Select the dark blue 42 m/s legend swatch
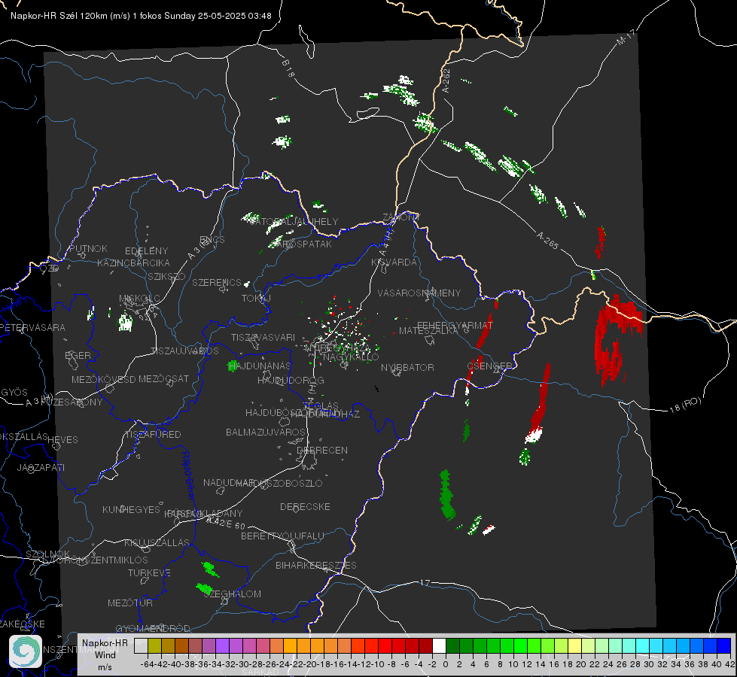This screenshot has width=737, height=677. 724,645
